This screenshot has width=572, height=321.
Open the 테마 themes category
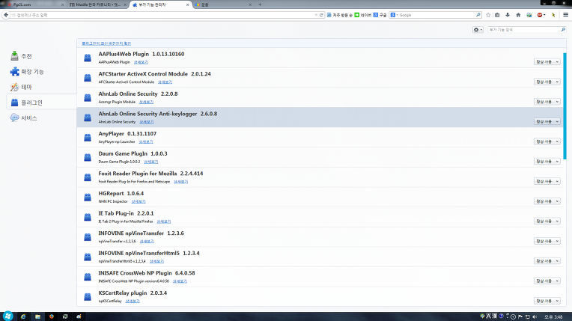[x=22, y=87]
